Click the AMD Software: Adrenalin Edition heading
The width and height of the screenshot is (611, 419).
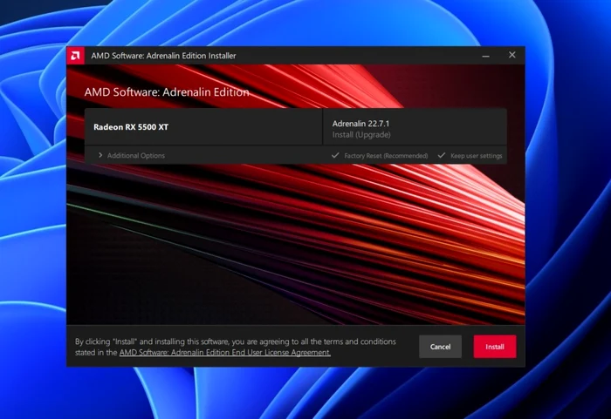(x=167, y=92)
